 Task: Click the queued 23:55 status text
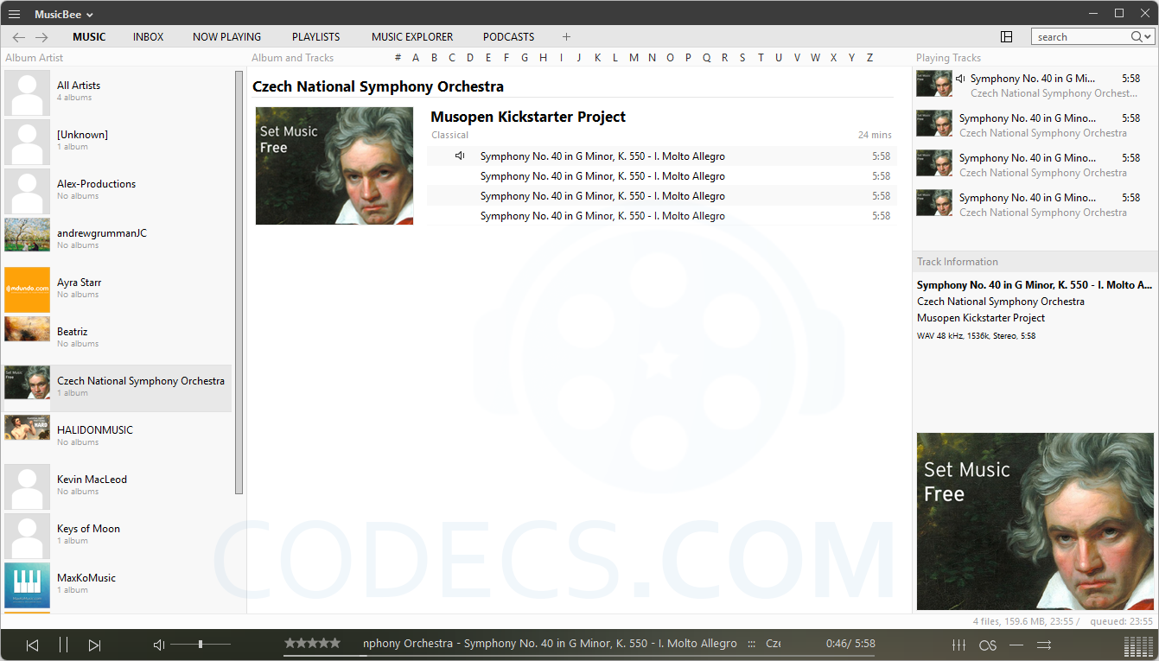pos(1121,621)
